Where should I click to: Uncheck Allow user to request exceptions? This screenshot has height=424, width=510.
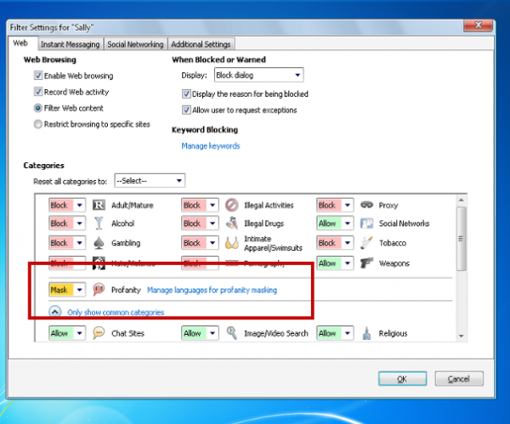[186, 110]
